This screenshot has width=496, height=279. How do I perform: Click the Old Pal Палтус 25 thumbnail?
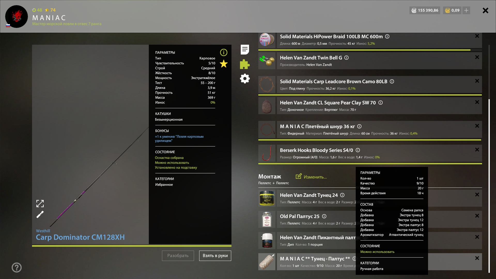pos(267,219)
